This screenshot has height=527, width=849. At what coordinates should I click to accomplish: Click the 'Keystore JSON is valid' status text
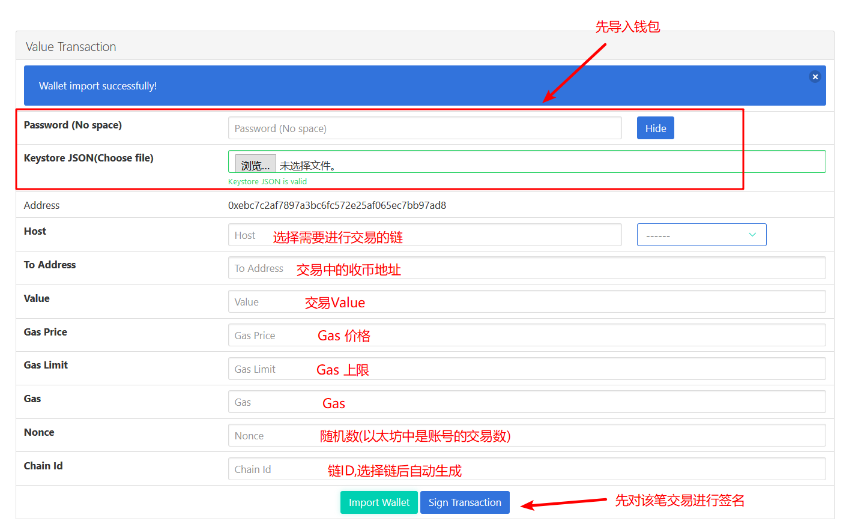pyautogui.click(x=267, y=181)
